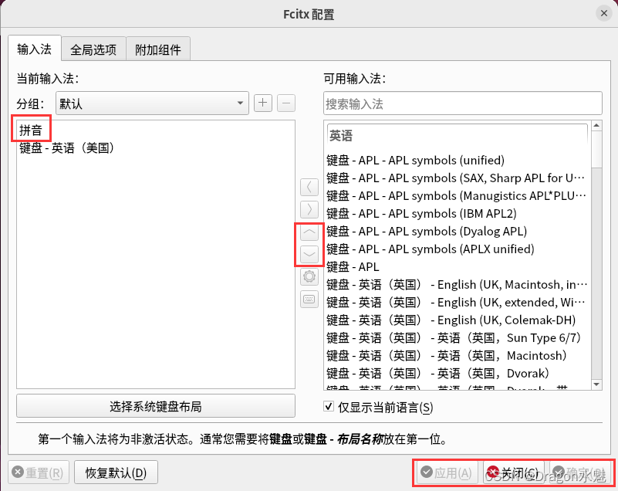Select English (UK, Macintosh, in… entry

pyautogui.click(x=458, y=284)
